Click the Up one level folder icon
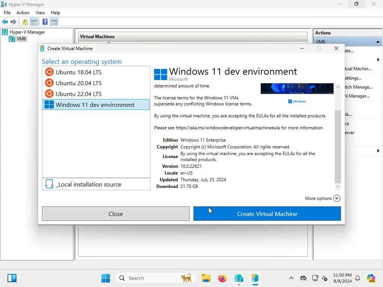Image resolution: width=383 pixels, height=287 pixels. 25,22
